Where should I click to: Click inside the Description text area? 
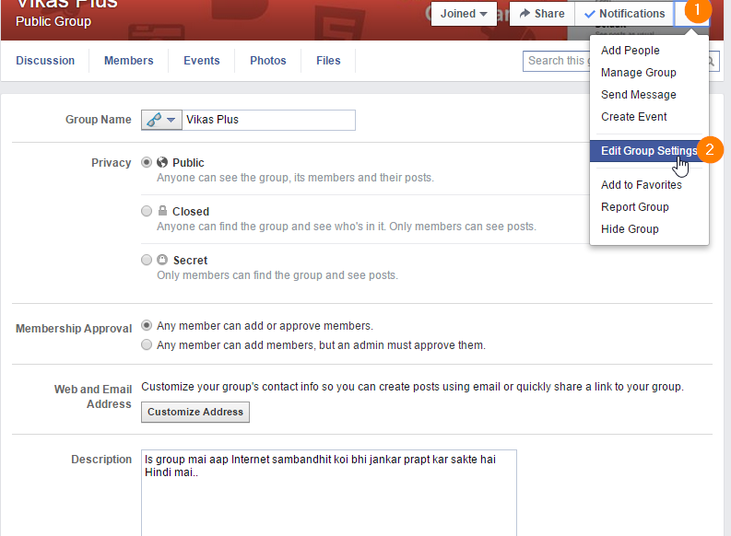click(329, 493)
